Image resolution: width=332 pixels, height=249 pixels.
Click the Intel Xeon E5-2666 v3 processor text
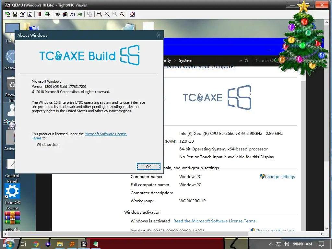231,133
